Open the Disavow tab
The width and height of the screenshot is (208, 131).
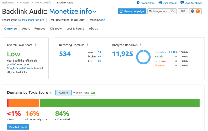[56, 29]
